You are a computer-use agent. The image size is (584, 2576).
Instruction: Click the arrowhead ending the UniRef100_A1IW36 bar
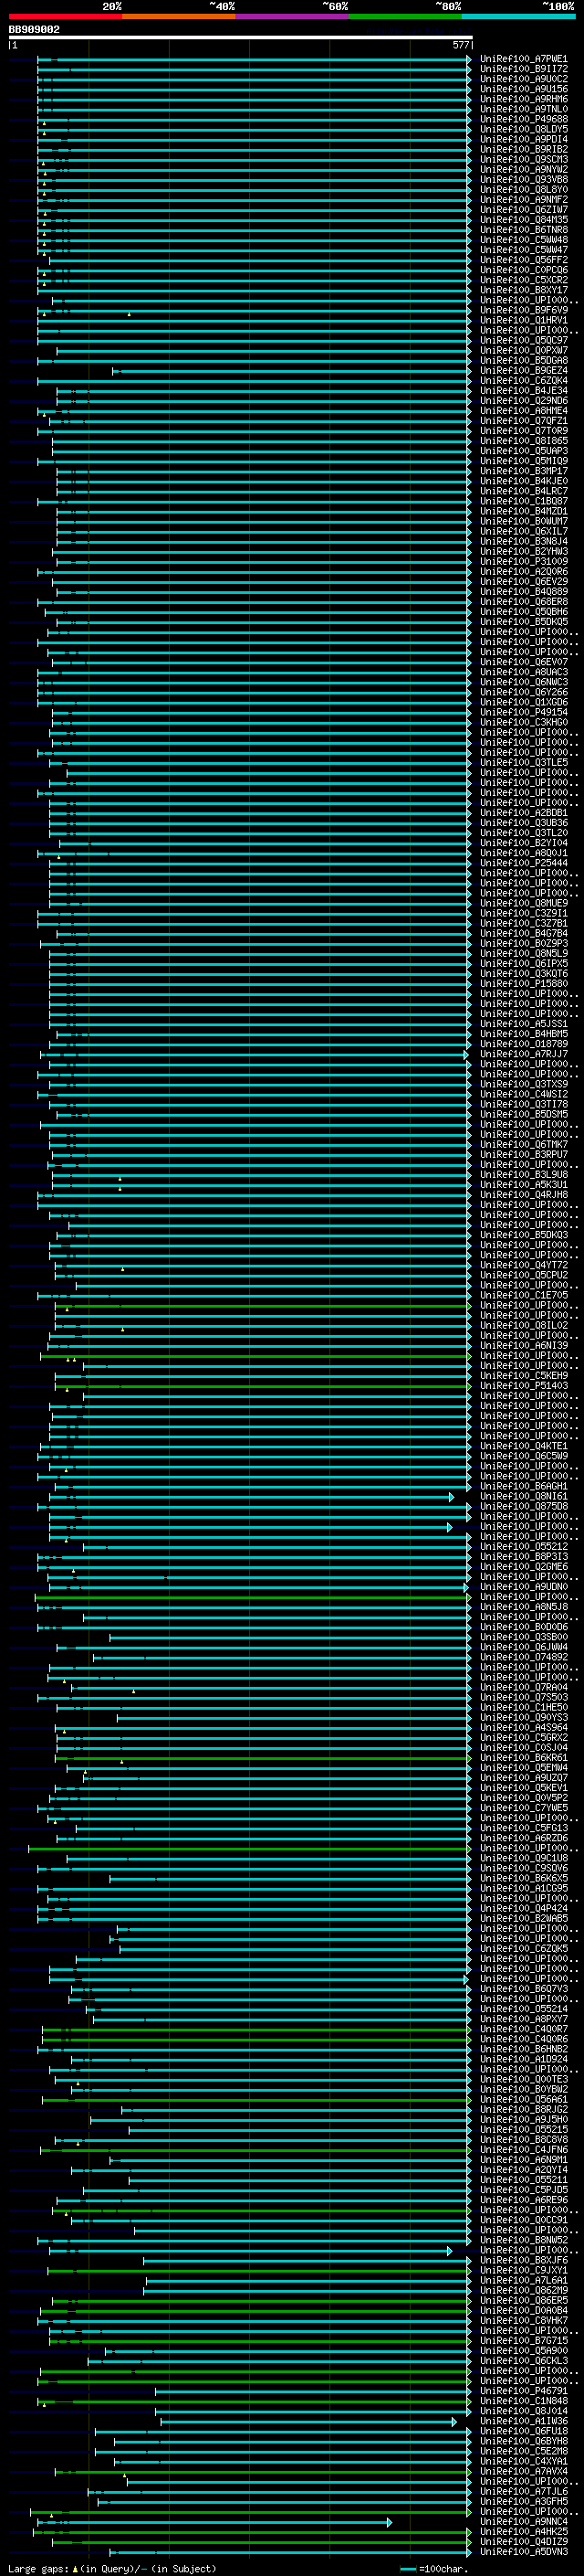tap(454, 2422)
